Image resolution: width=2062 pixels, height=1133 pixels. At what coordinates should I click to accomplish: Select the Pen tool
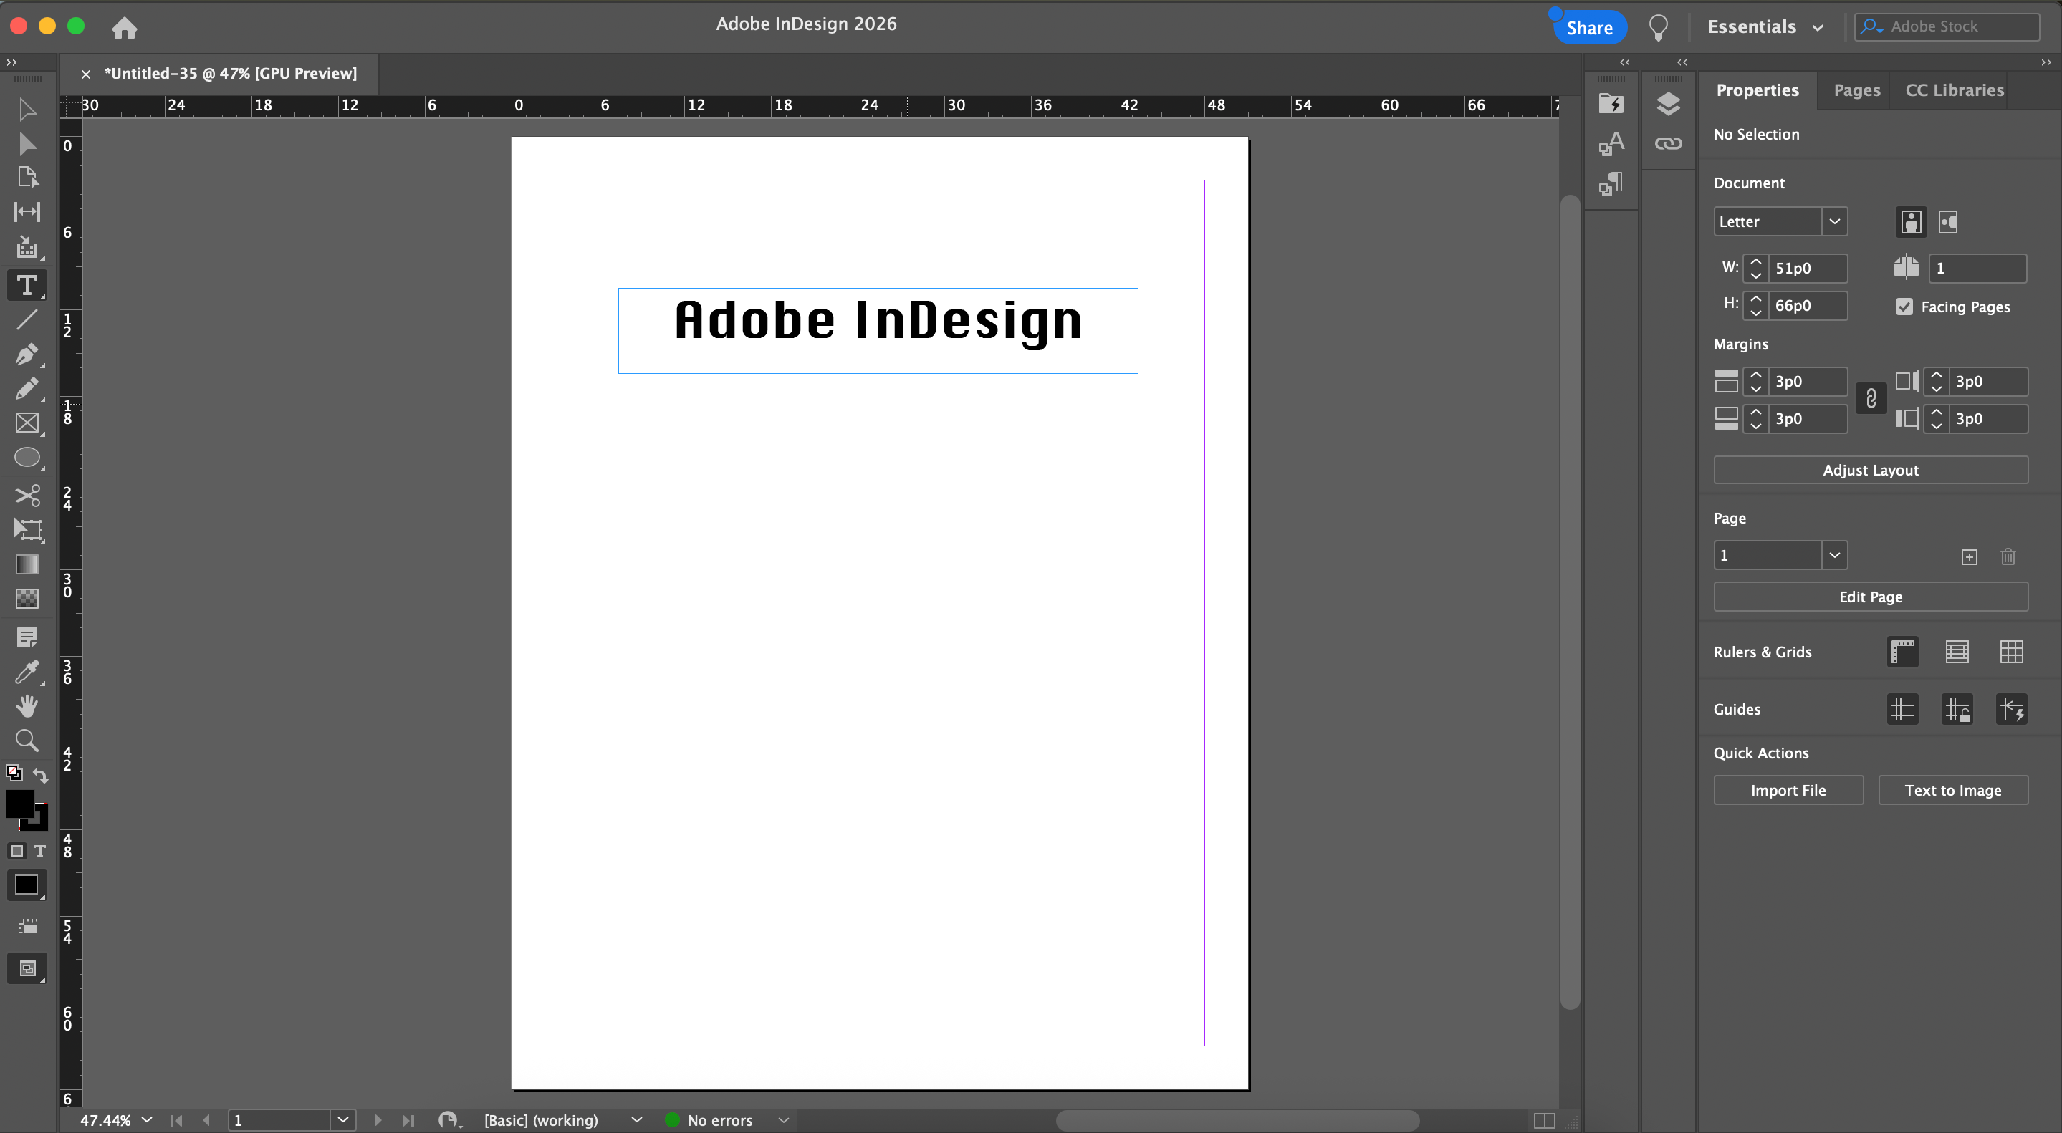click(x=27, y=354)
